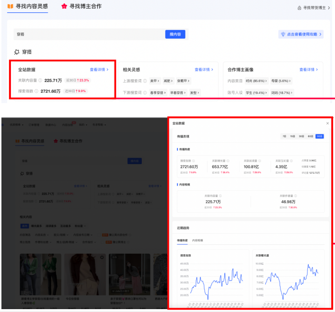Open the 内容发布日期 filter dropdown
Viewport: 335px width, 312px height.
83,235
